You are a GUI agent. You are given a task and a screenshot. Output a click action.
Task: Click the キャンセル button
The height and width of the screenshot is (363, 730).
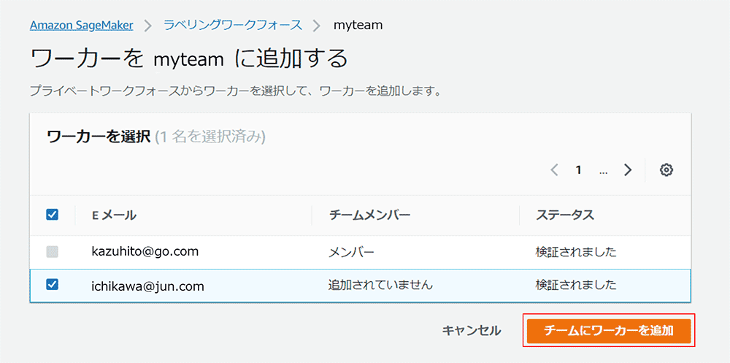(x=471, y=330)
